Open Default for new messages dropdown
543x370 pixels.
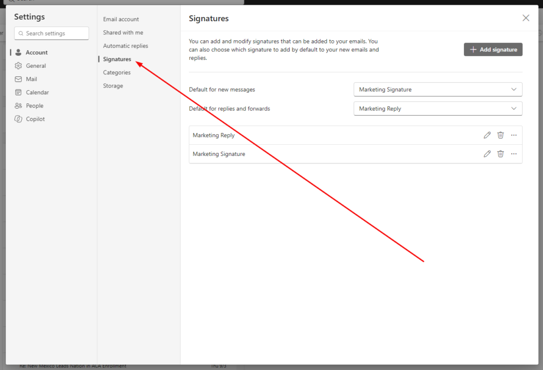coord(437,89)
